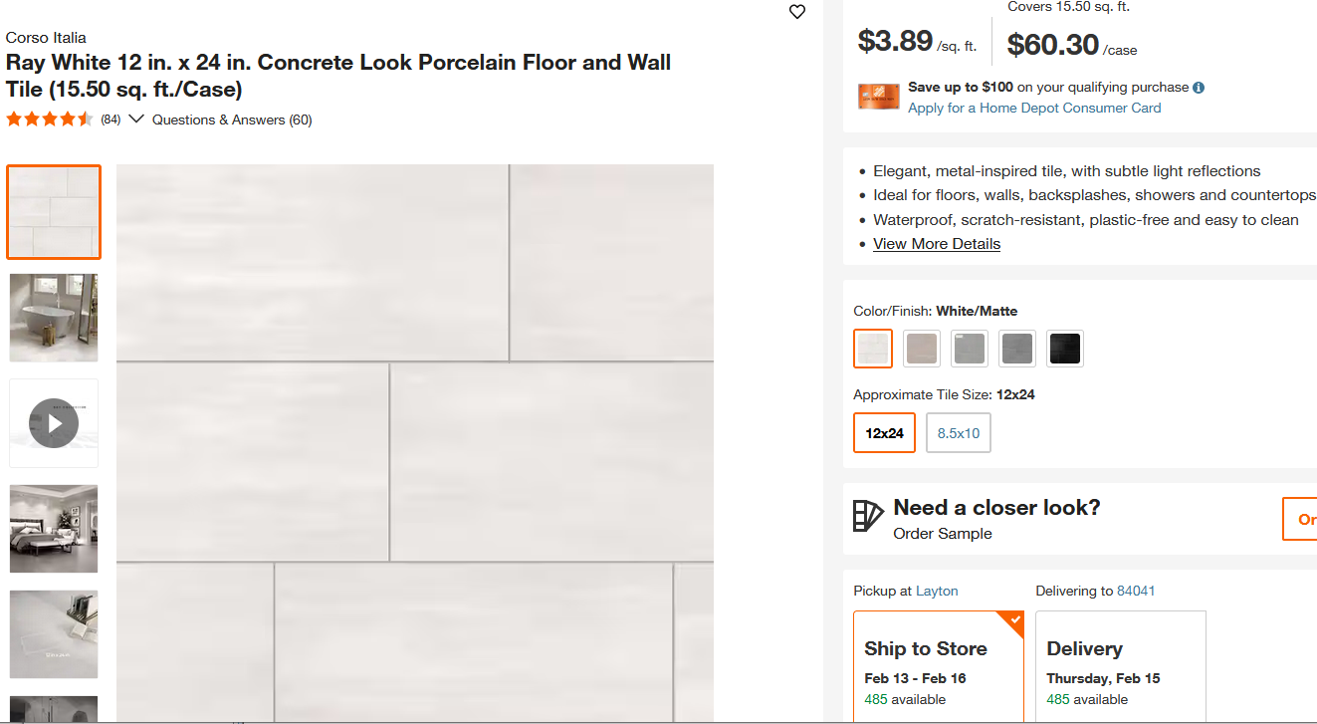Click the Need a closer look? heading

pyautogui.click(x=996, y=508)
